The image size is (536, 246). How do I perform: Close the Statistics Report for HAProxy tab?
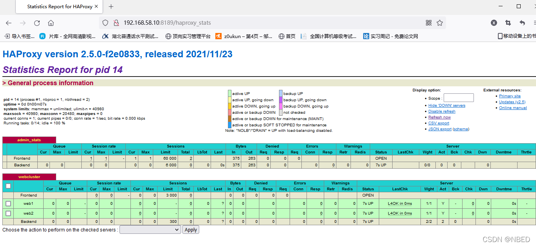point(97,7)
